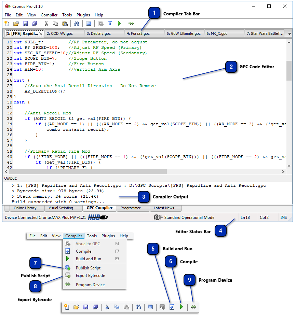Click Visual to GPC icon in detached toolbar strip

point(162,307)
